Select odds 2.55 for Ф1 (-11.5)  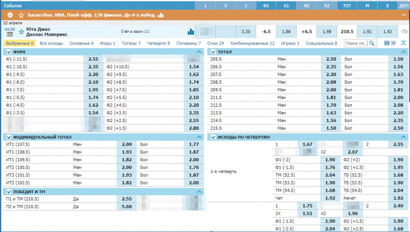pyautogui.click(x=93, y=59)
